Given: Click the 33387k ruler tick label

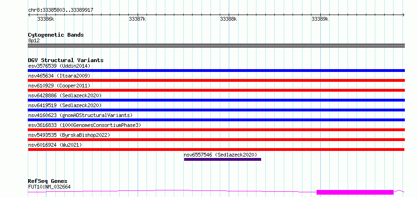Looking at the screenshot, I should tap(137, 19).
